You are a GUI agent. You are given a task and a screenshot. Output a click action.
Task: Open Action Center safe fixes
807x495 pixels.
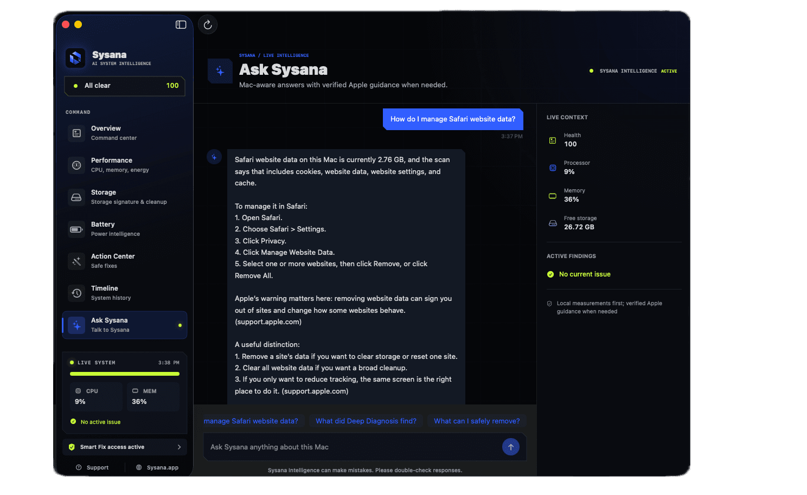click(x=125, y=261)
